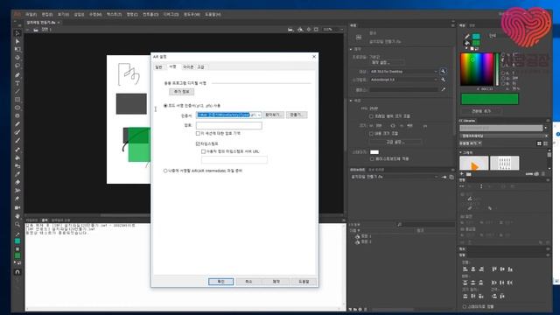Click center stage icon above canvas
The width and height of the screenshot is (560, 315).
309,29
